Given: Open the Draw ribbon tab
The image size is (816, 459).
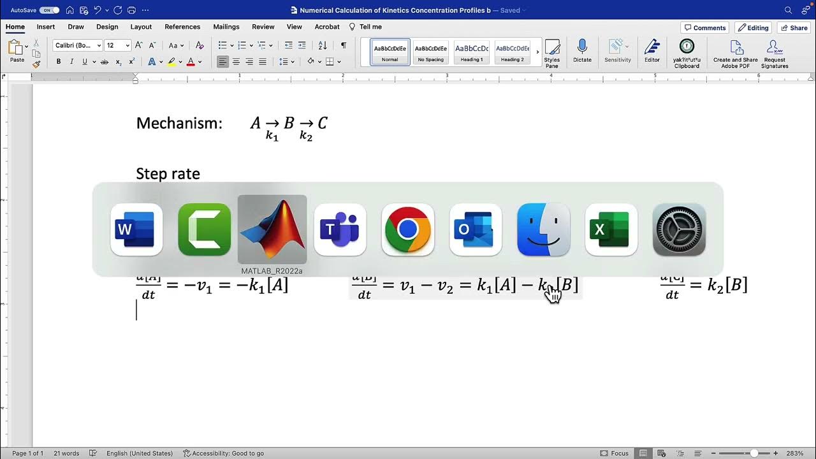Looking at the screenshot, I should (x=76, y=27).
